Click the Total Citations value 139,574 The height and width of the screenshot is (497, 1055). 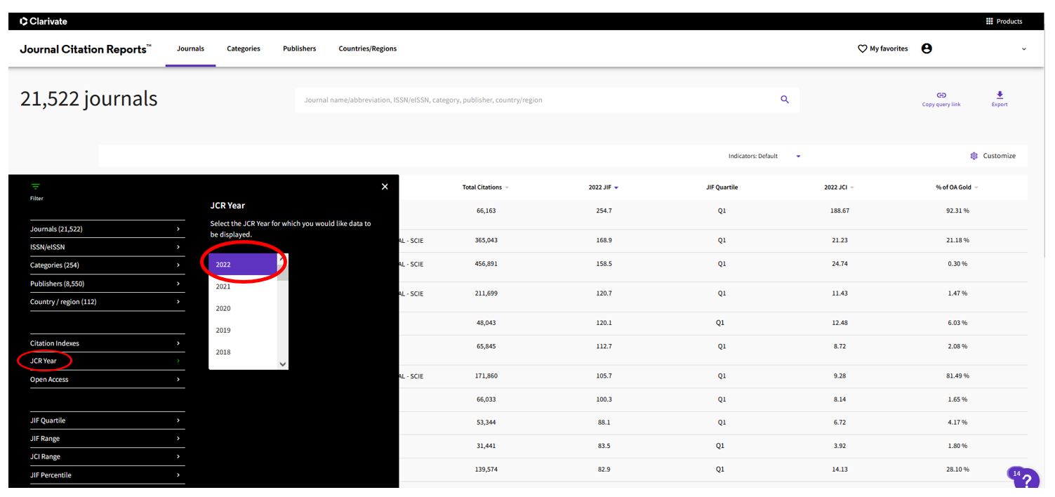(x=486, y=469)
